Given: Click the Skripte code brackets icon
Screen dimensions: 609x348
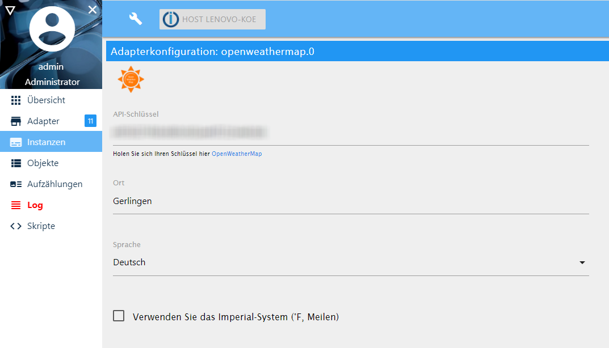Looking at the screenshot, I should coord(16,226).
